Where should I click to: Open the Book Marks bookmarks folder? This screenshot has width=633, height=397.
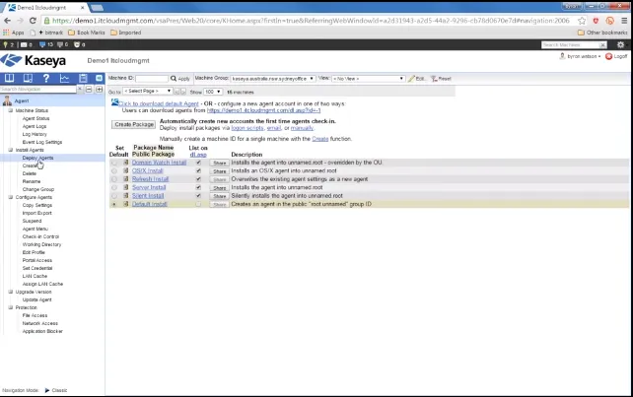pos(87,33)
